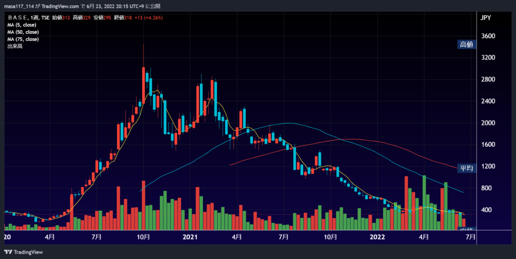Click the 800 price axis label
516x259 pixels.
[x=486, y=188]
